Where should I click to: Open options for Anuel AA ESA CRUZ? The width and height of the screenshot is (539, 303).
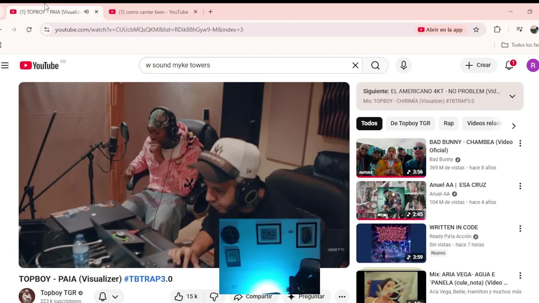520,186
